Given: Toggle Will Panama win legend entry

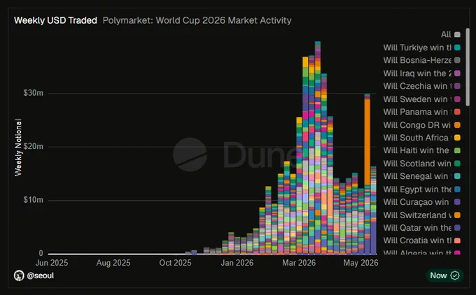Looking at the screenshot, I should coord(421,112).
